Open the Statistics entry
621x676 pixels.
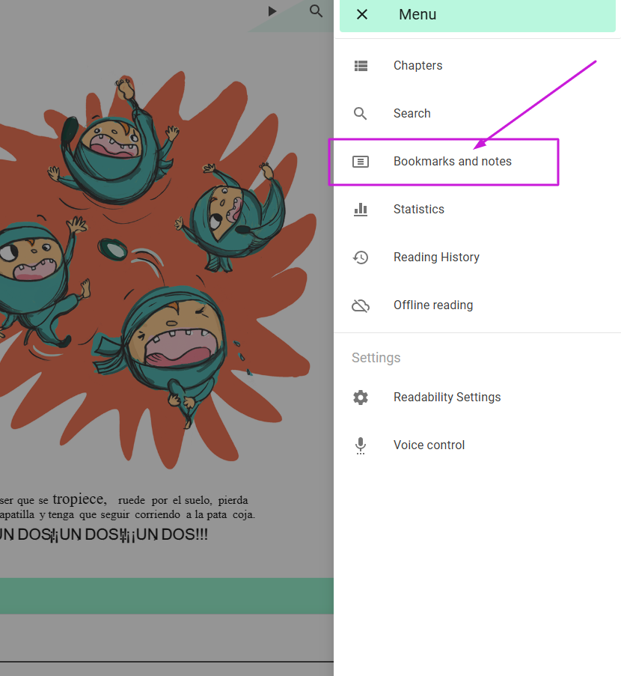(418, 209)
